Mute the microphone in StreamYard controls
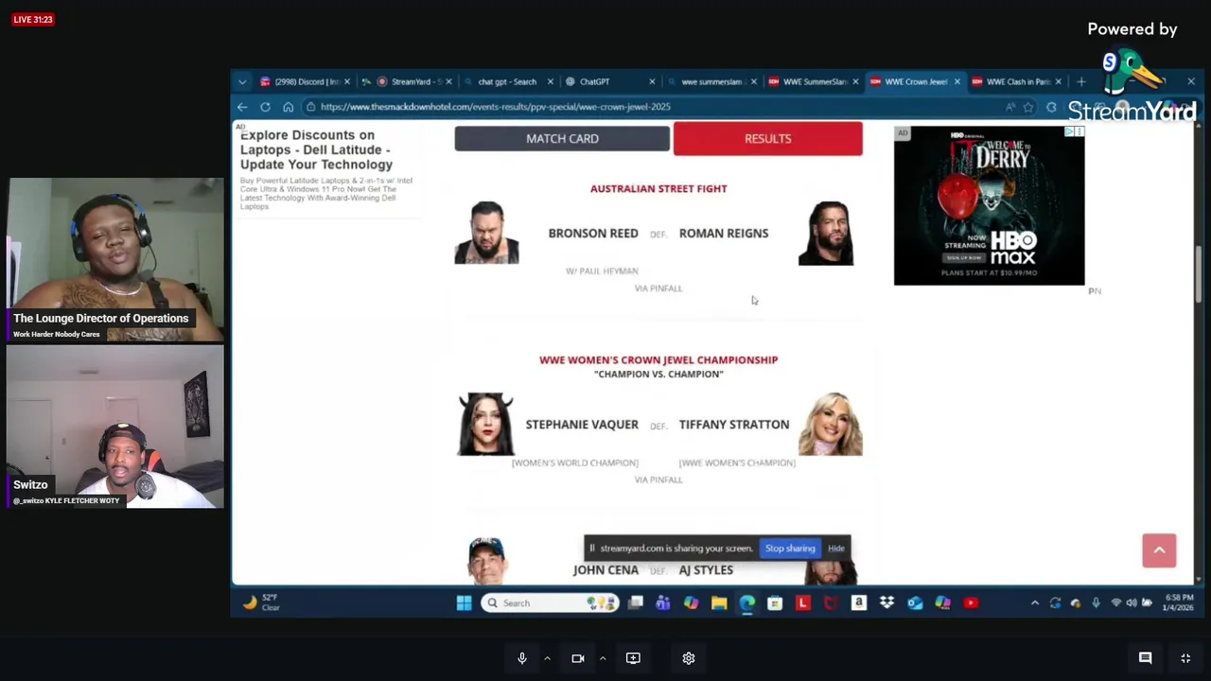Viewport: 1211px width, 681px height. [x=521, y=658]
